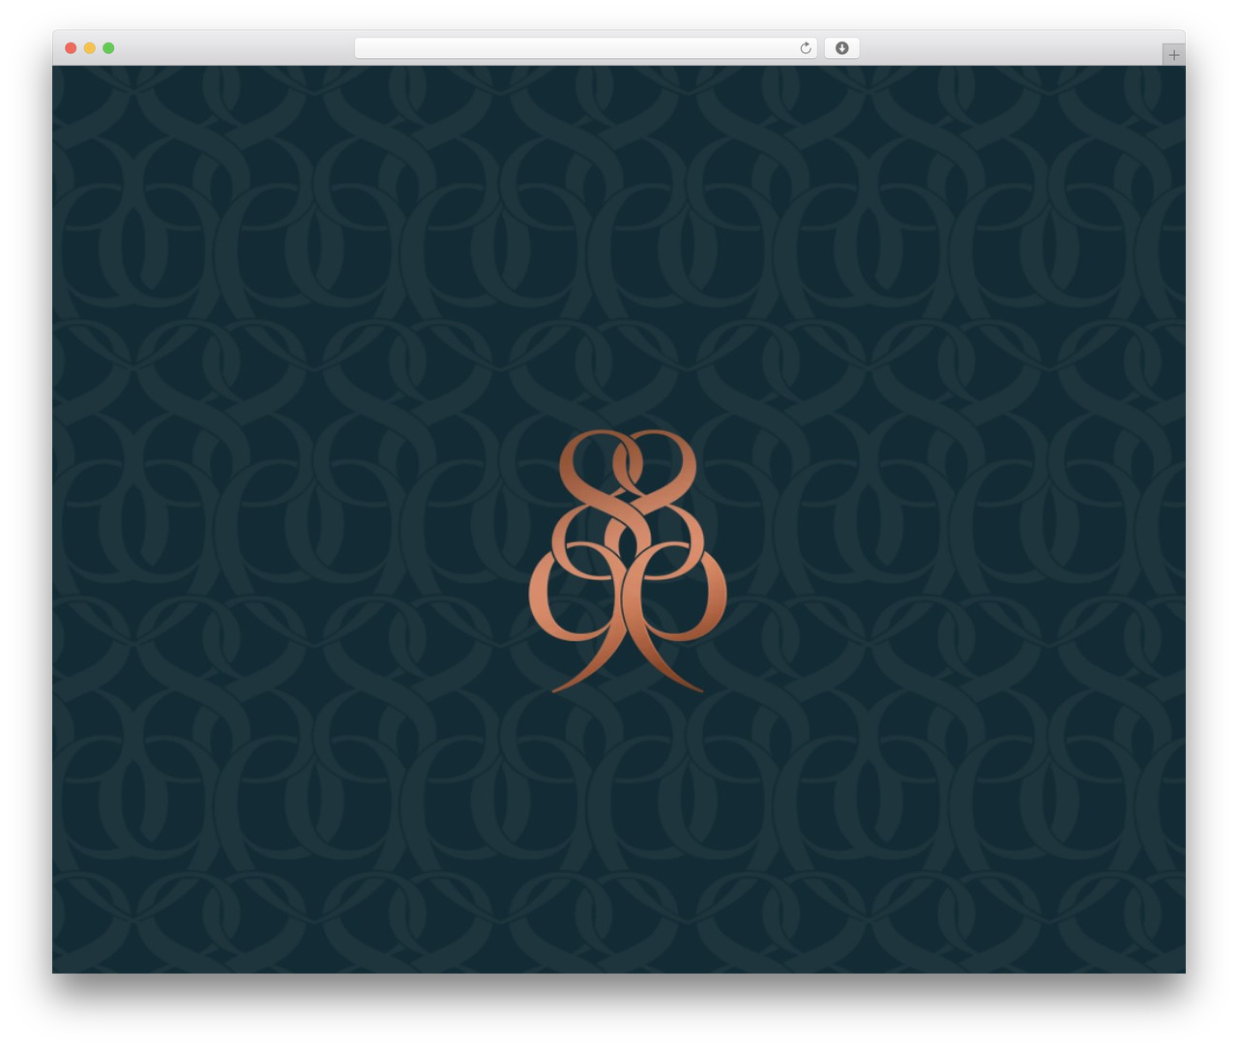Reload the page with the refresh icon
Screen dimensions: 1238x1048
click(806, 48)
